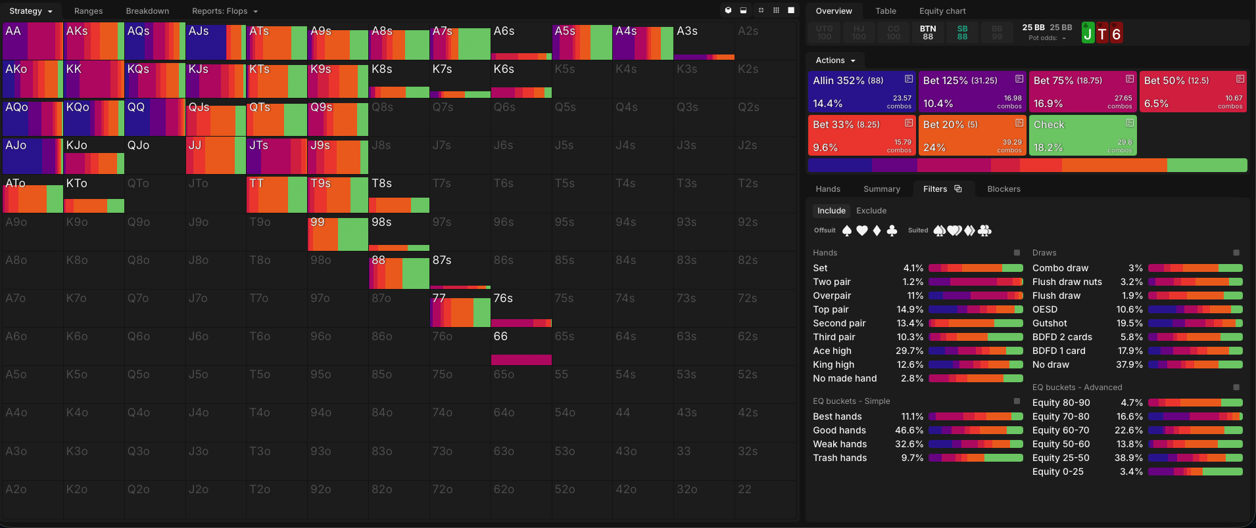Select the AKs hand cell in matrix
Screen dimensions: 1256x528
(93, 41)
